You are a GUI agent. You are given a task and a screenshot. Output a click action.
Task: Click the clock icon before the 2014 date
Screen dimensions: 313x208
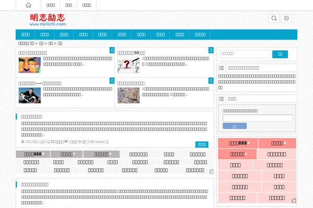coord(22,142)
